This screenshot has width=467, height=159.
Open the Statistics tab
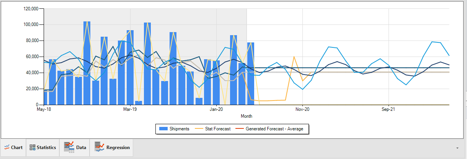[x=42, y=148]
